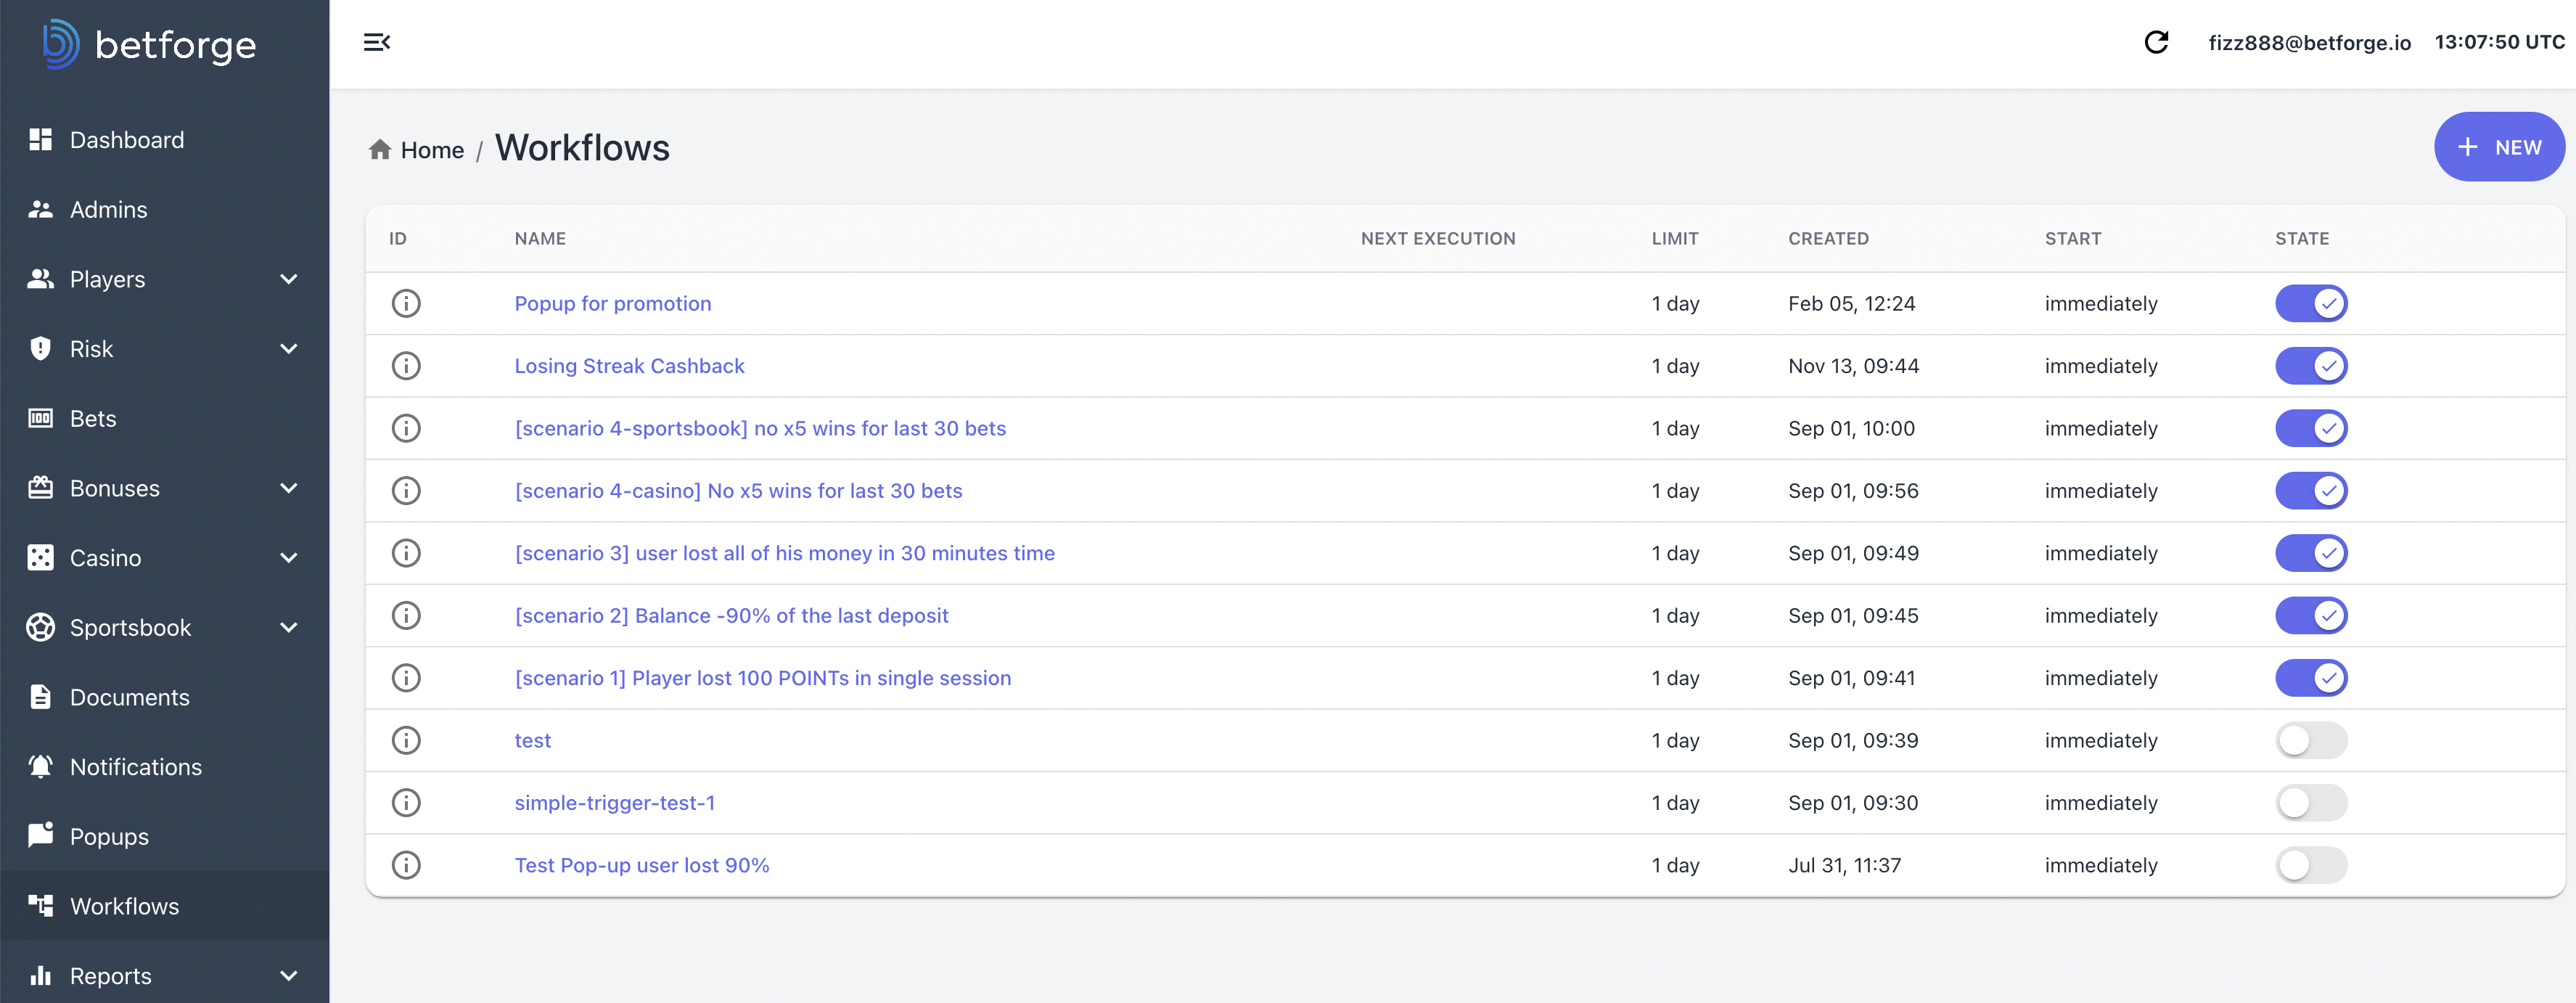Enable simple-trigger-test-1 workflow toggle
The image size is (2576, 1003).
(x=2311, y=803)
